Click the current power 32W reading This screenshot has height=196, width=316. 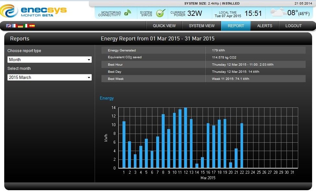(x=194, y=13)
